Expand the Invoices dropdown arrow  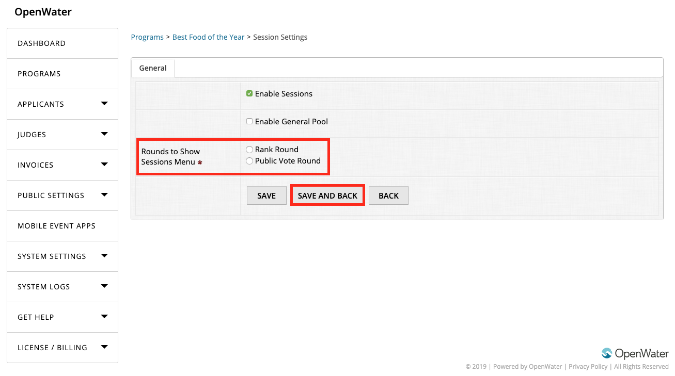(x=104, y=165)
